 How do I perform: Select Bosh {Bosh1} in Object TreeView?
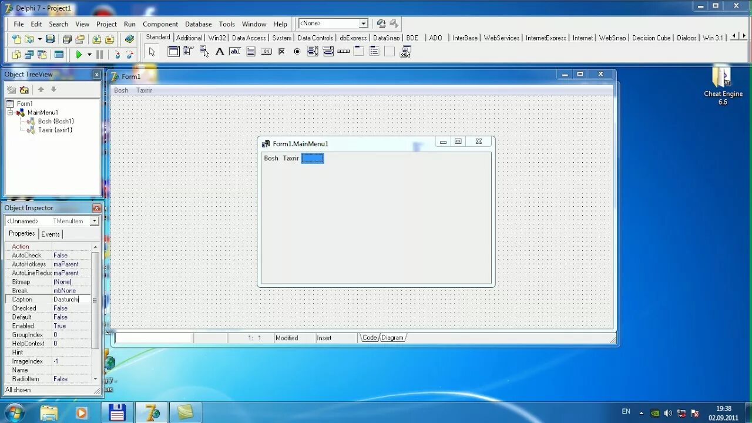pyautogui.click(x=56, y=121)
